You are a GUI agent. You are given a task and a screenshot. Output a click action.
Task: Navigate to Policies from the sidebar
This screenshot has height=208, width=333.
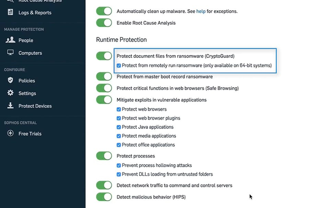point(27,80)
